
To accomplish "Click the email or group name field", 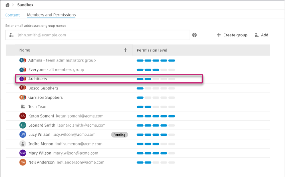I will point(100,35).
